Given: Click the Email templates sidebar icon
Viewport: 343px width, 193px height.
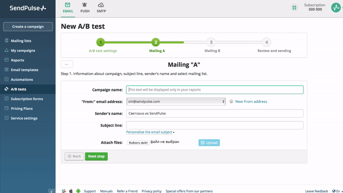Looking at the screenshot, I should (6, 69).
